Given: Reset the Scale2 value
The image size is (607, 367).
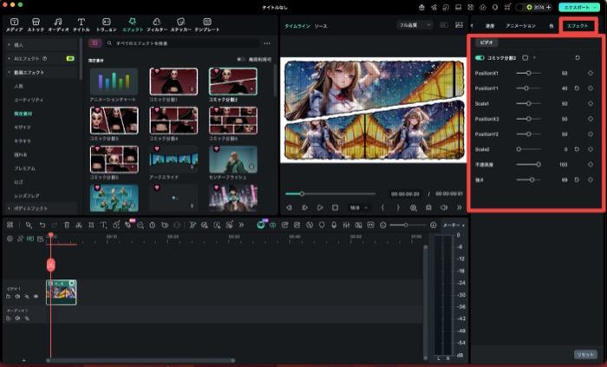Looking at the screenshot, I should (x=577, y=149).
